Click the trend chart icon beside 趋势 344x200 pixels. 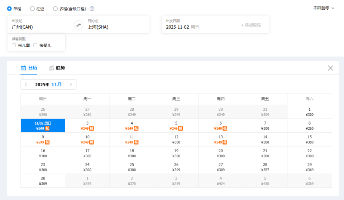coord(52,68)
